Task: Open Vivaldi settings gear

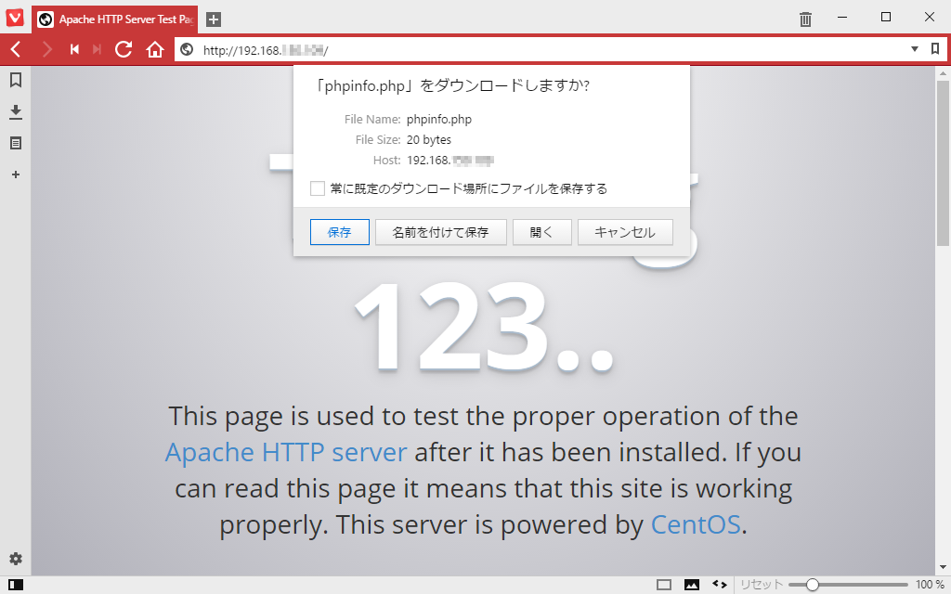Action: [x=16, y=559]
